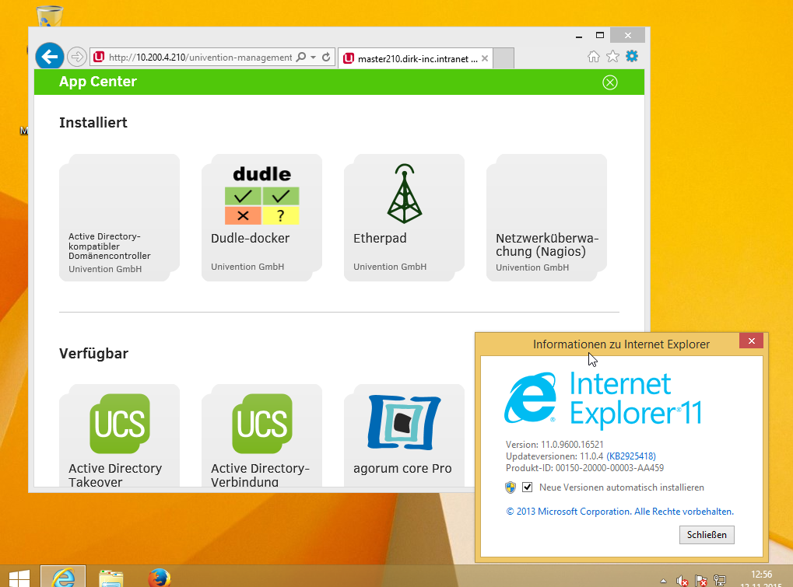Go to browser home page icon
Screen dimensions: 793x587
pos(593,56)
